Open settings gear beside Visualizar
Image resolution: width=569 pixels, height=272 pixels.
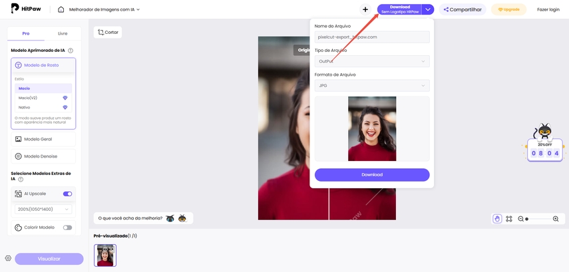[x=8, y=259]
